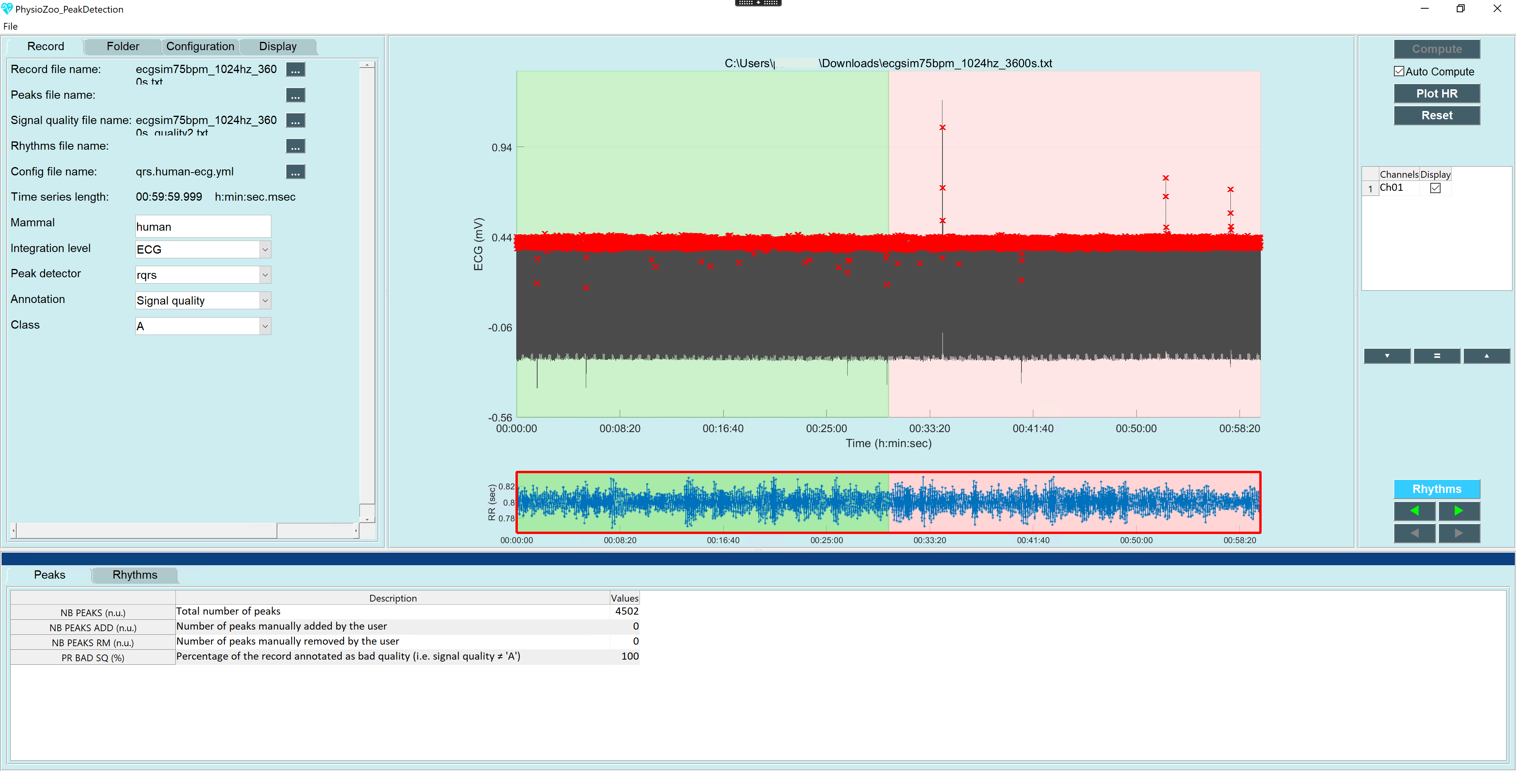Uncheck Display checkbox for channel Ch01

coord(1435,188)
